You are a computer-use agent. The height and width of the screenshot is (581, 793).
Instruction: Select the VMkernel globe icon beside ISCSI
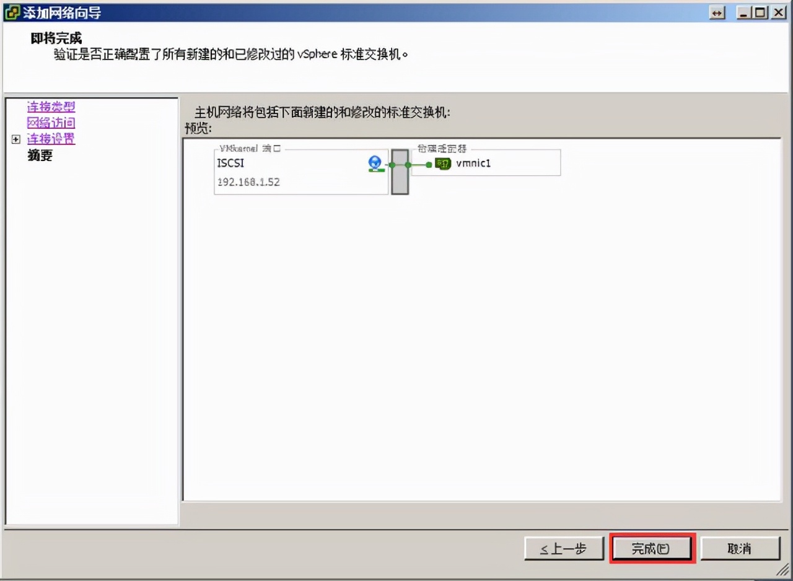[375, 163]
